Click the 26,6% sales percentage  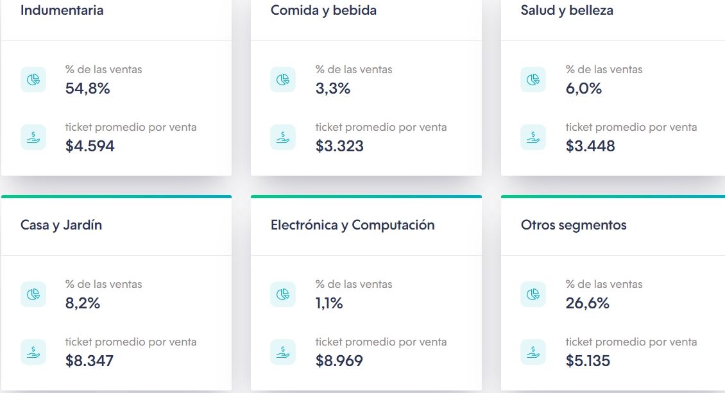click(x=588, y=303)
